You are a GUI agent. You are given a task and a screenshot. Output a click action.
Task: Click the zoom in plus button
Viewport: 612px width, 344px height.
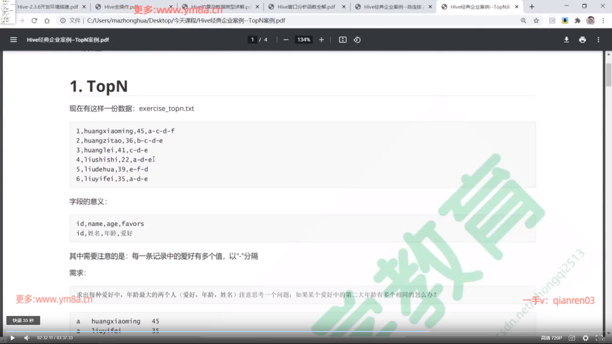(321, 40)
